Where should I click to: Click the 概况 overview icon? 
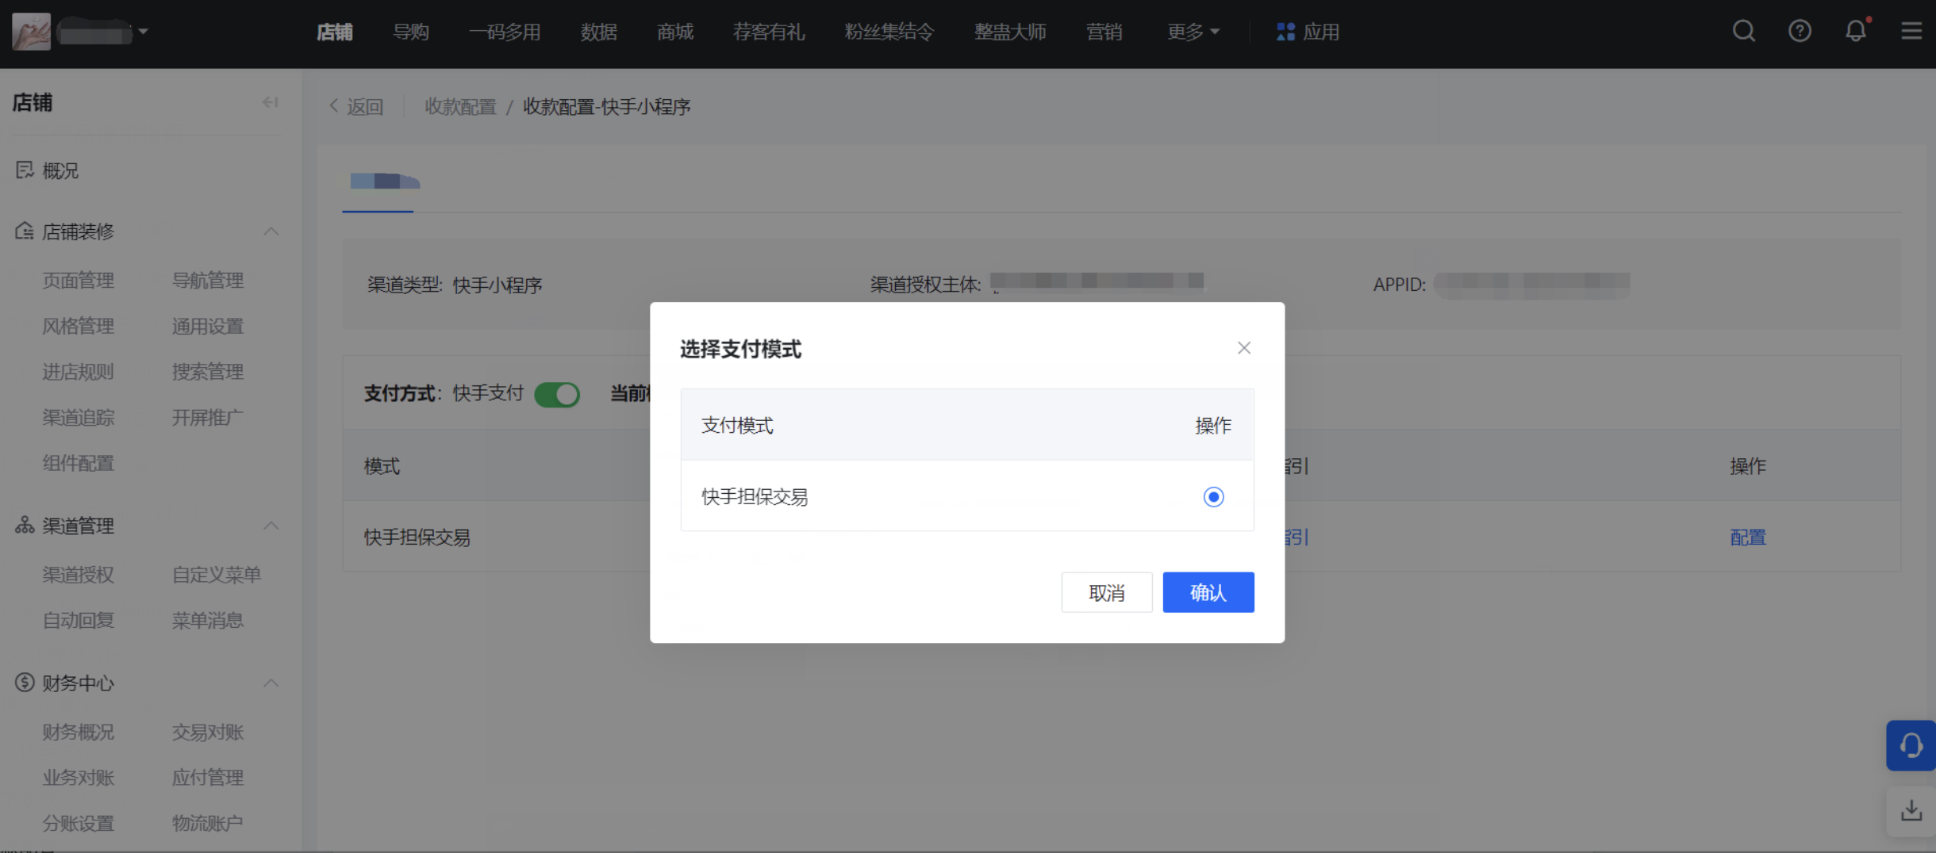click(25, 170)
